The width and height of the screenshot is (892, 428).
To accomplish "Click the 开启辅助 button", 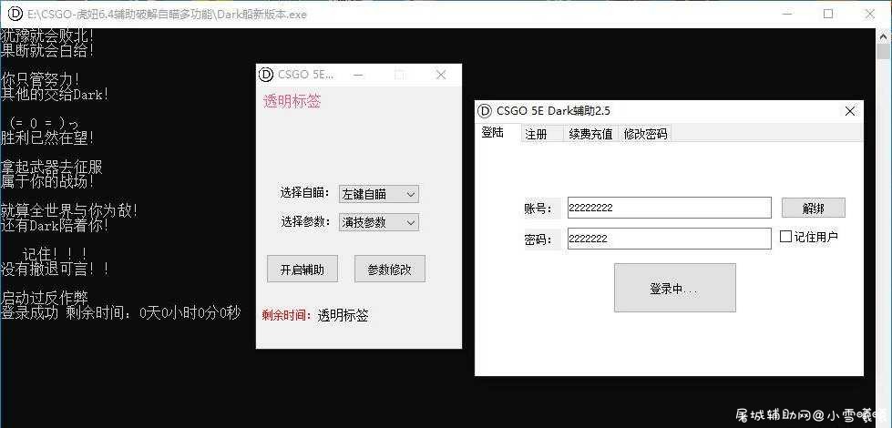I will (x=302, y=270).
